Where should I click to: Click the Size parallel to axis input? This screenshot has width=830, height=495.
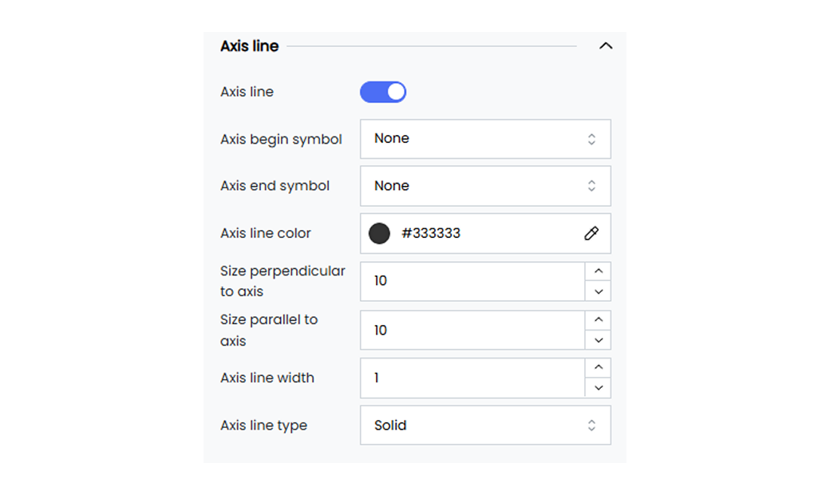472,330
